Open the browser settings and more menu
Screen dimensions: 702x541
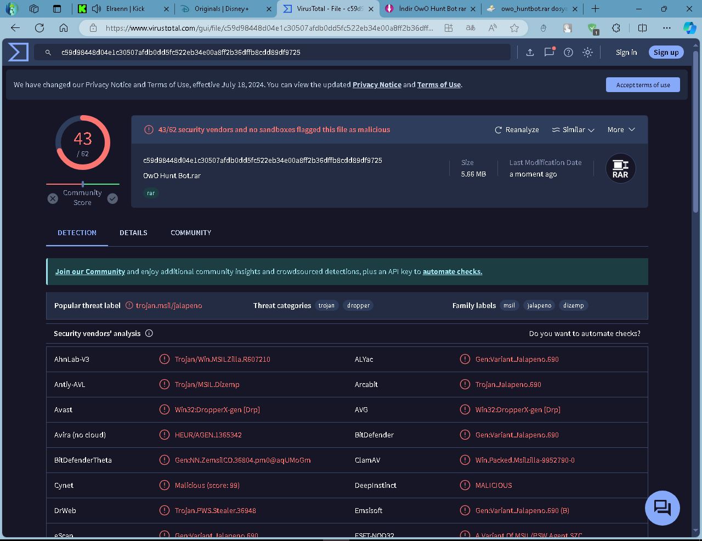coord(666,28)
